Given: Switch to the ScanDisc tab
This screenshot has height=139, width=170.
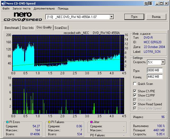Looking at the screenshot, I should tap(61, 28).
